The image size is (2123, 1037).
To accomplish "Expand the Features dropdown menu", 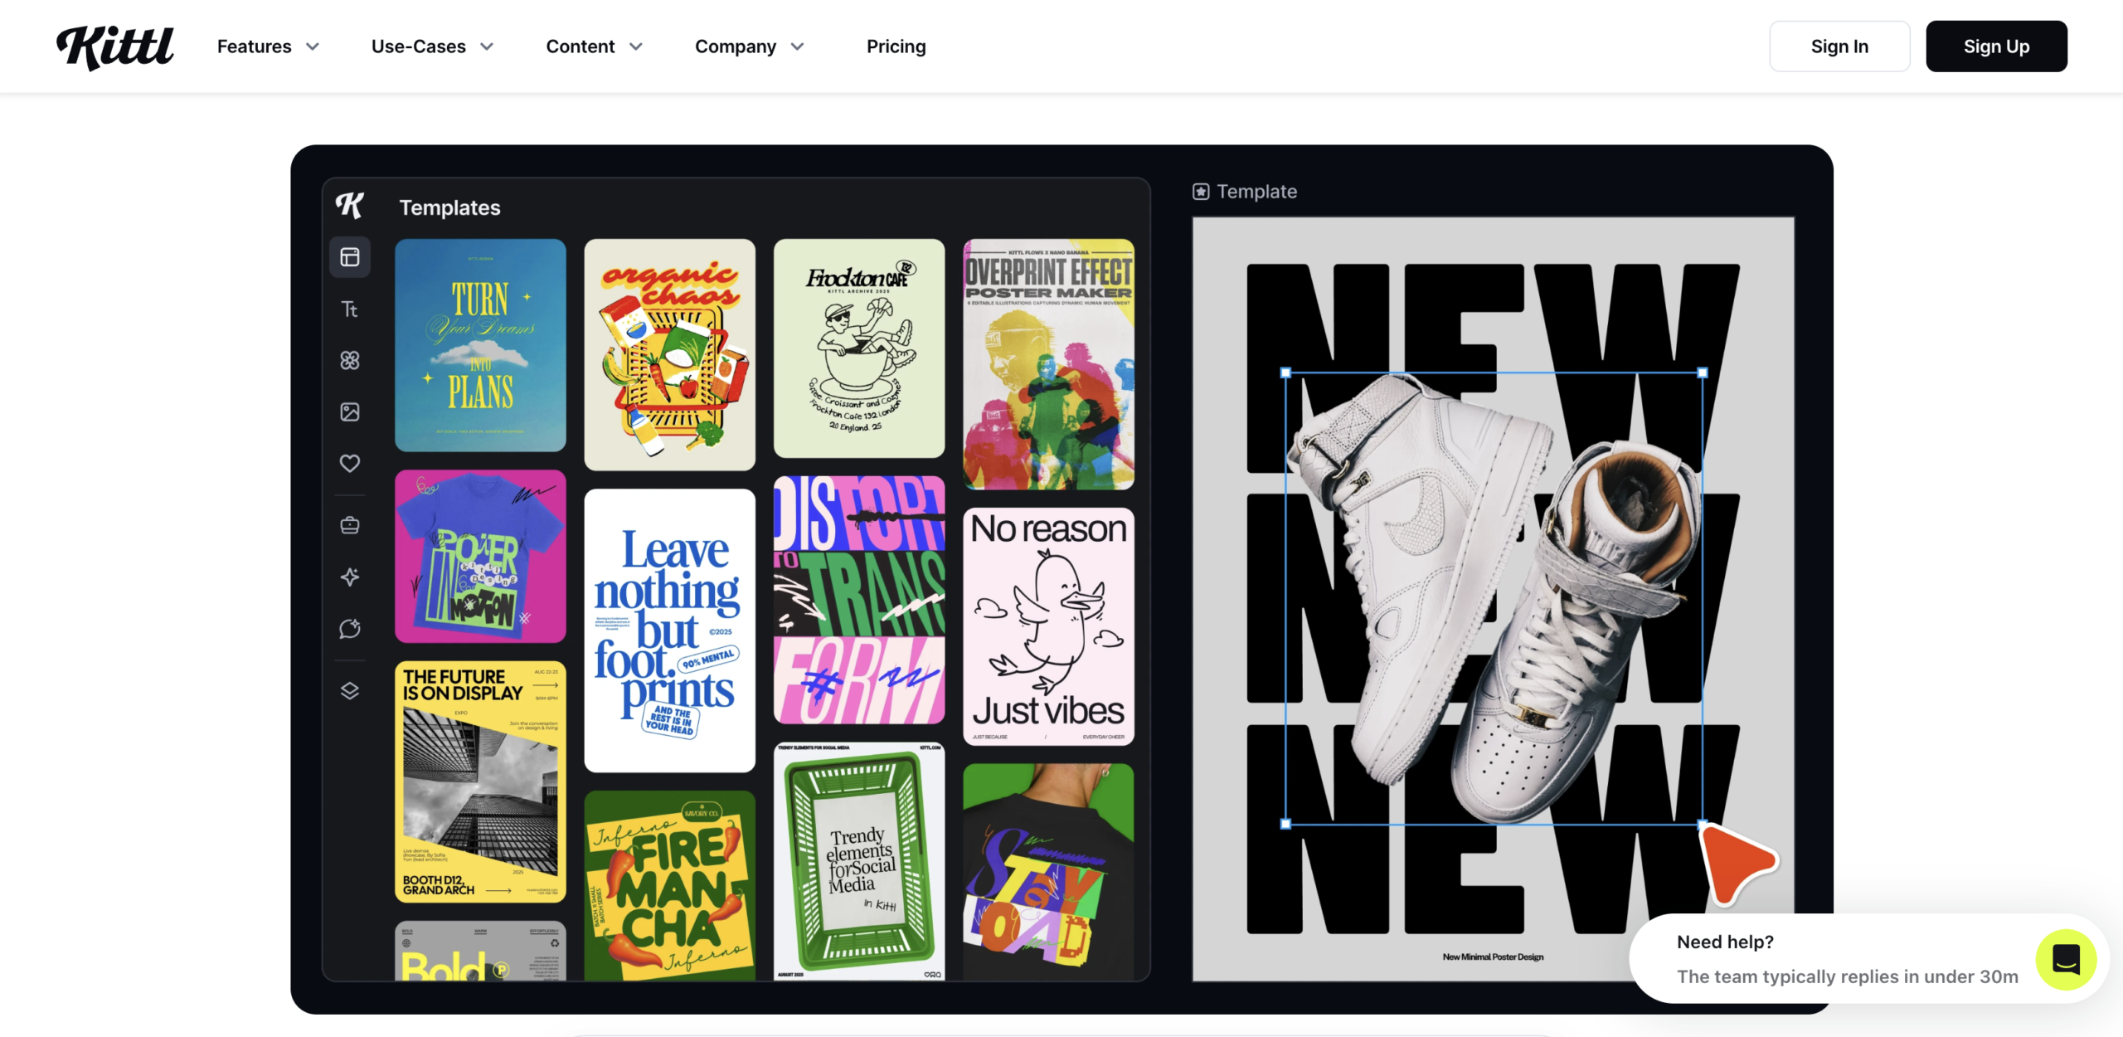I will (x=268, y=46).
